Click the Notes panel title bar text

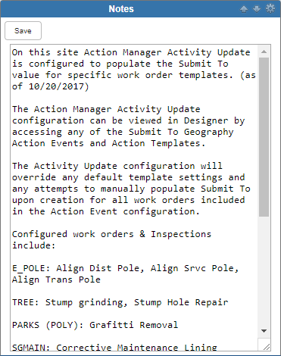[121, 9]
